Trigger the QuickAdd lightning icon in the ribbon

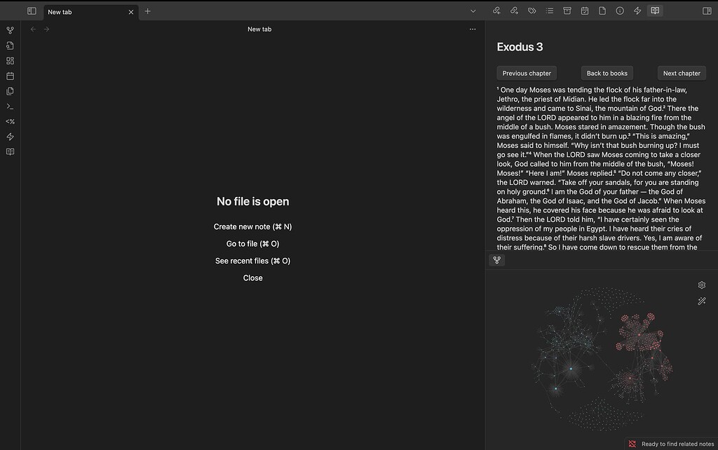(x=10, y=137)
